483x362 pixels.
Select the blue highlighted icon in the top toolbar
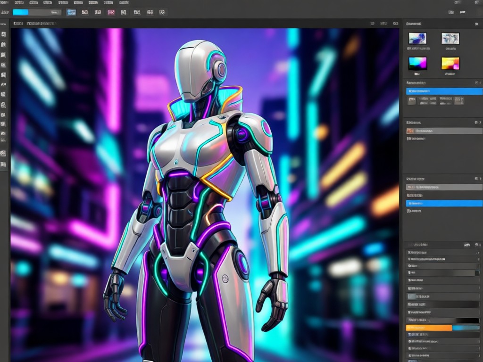pos(72,12)
